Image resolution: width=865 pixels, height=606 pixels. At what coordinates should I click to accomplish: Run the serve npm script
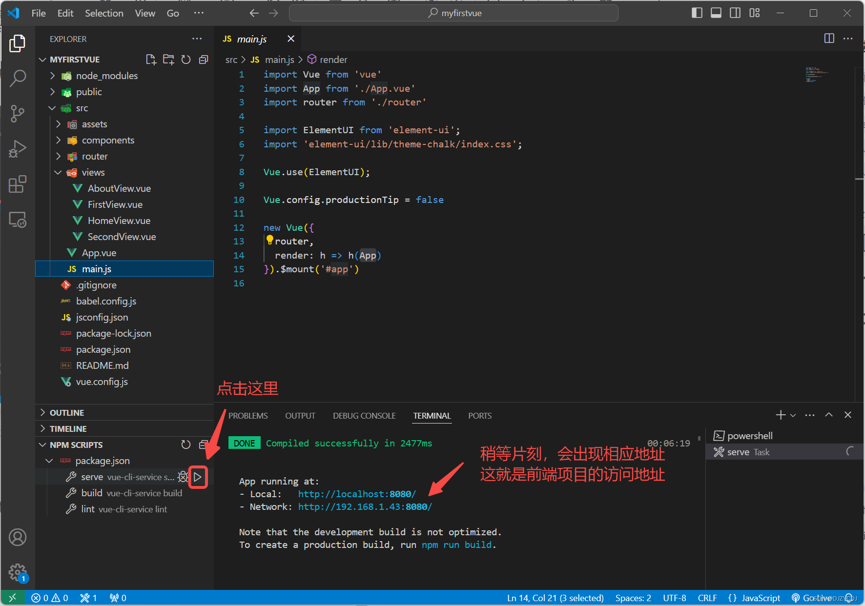click(x=198, y=477)
